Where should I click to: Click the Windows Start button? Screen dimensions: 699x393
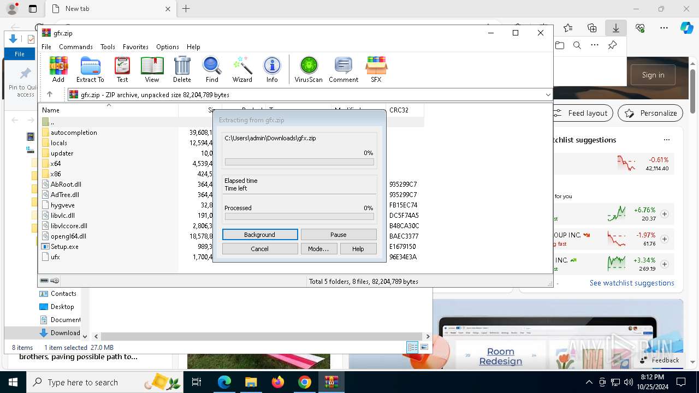13,382
